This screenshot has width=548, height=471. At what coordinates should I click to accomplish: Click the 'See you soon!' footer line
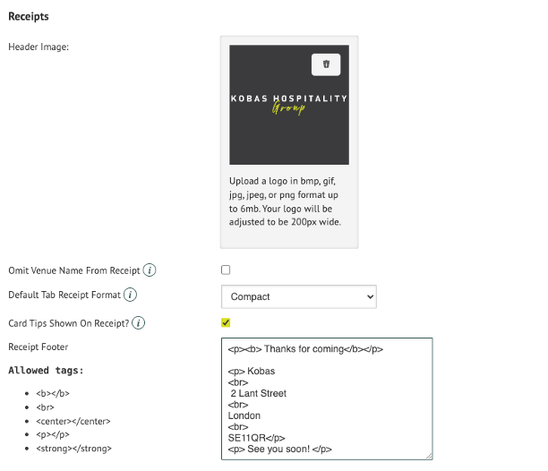(x=279, y=449)
